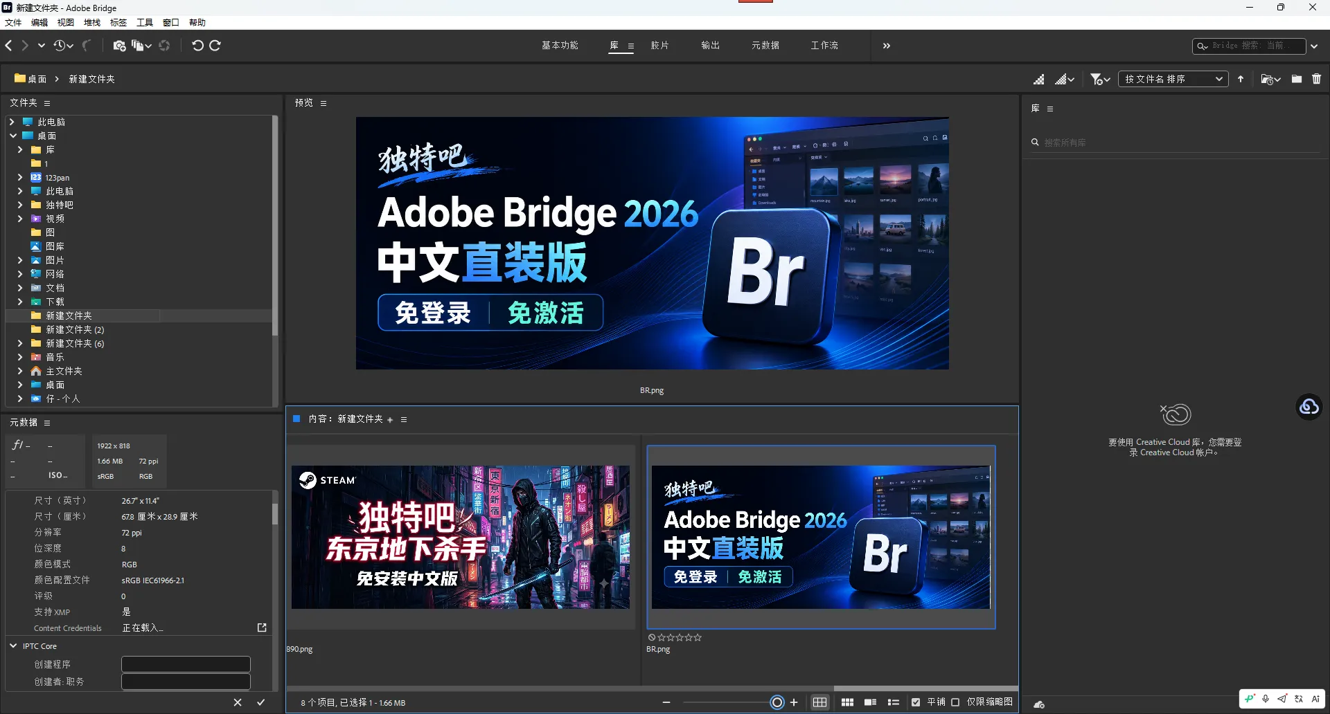Select 视频 folder in tree
The width and height of the screenshot is (1330, 714).
tap(55, 219)
